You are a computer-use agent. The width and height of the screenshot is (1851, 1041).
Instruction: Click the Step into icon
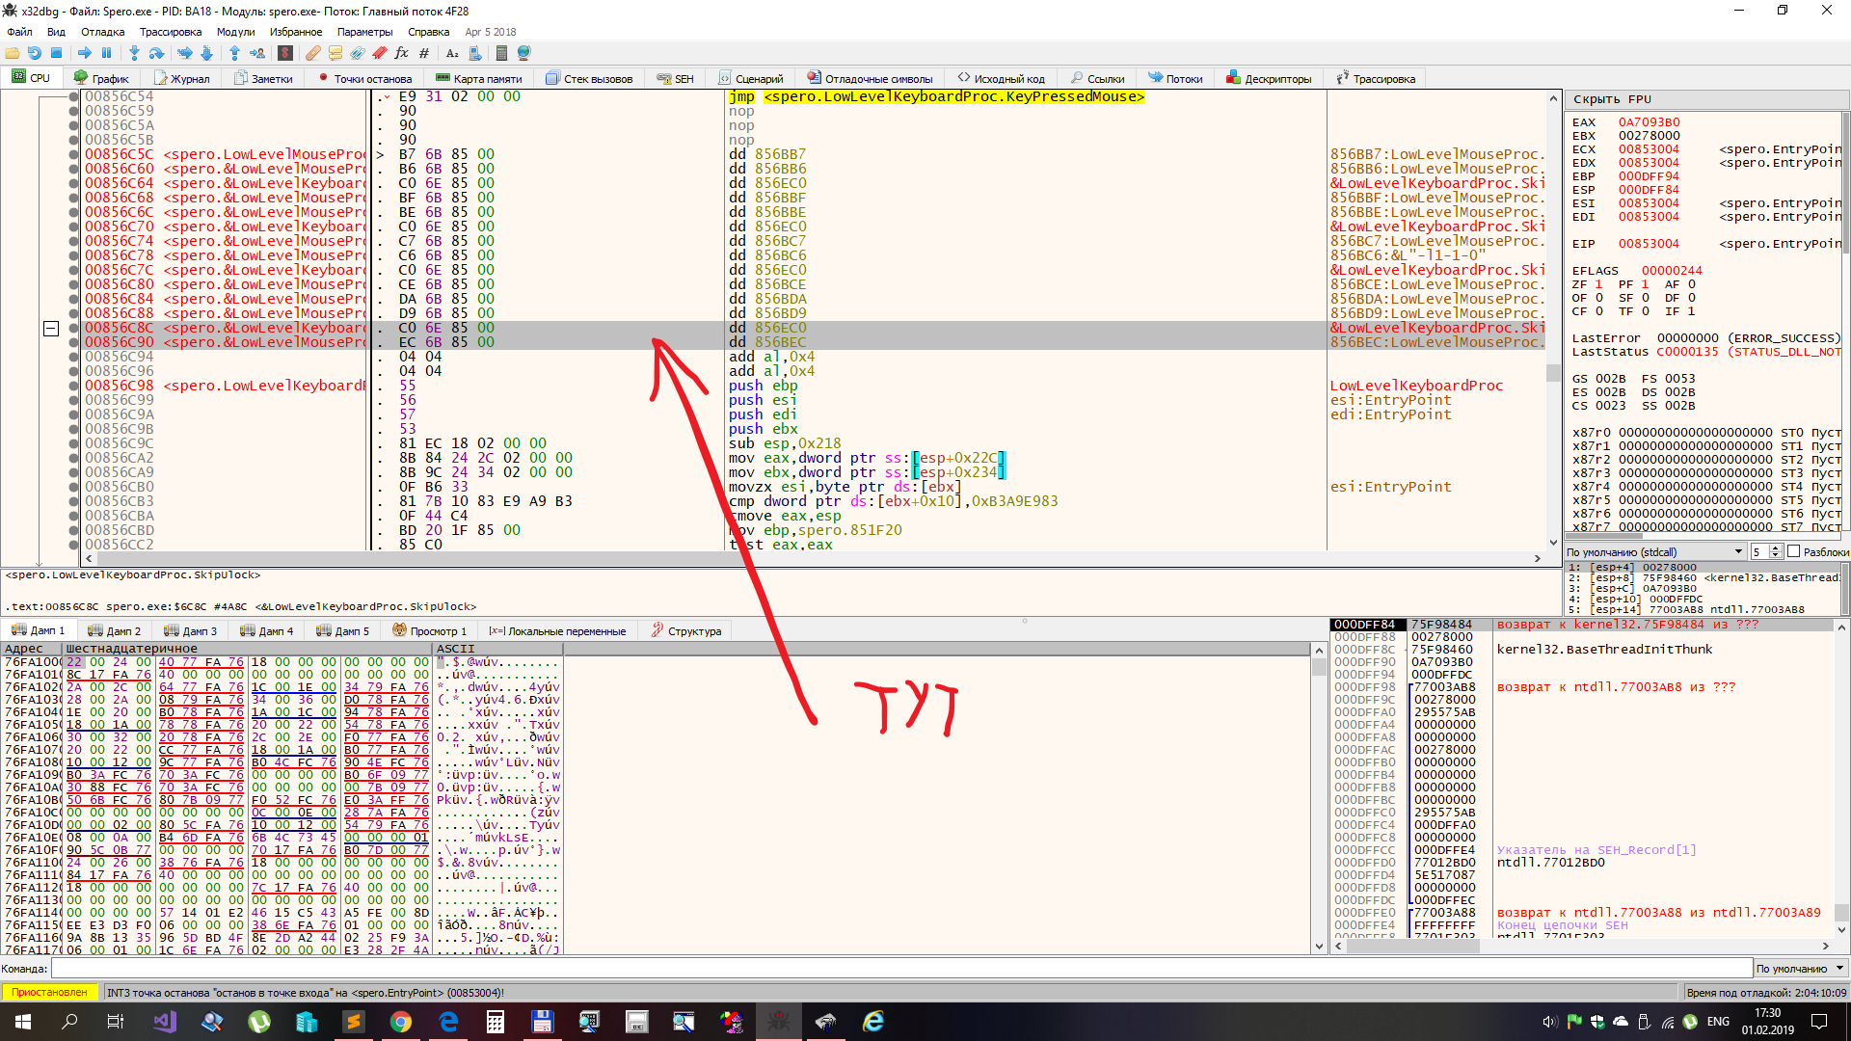[x=134, y=53]
